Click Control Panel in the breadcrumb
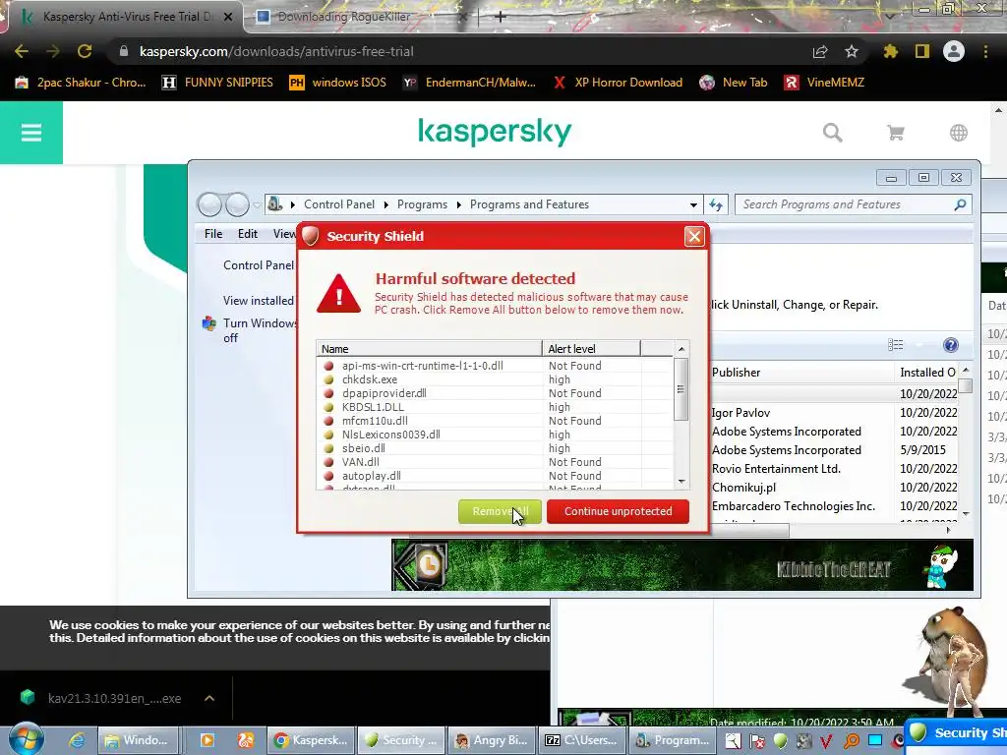Viewport: 1007px width, 755px height. pyautogui.click(x=339, y=204)
